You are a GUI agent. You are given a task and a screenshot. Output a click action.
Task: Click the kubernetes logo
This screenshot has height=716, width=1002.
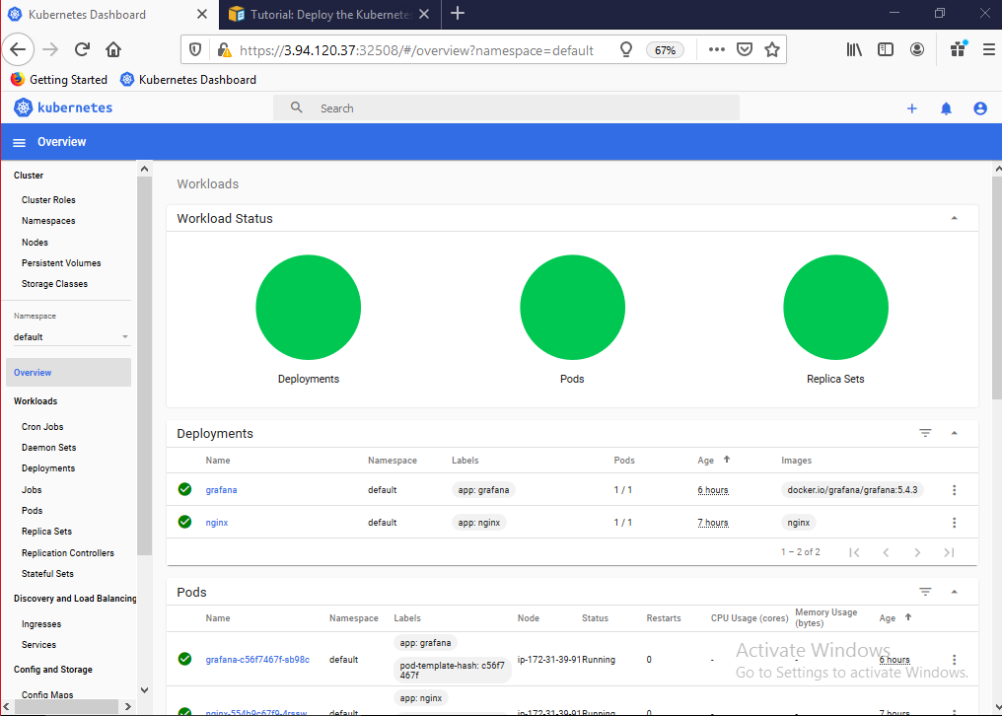click(63, 107)
